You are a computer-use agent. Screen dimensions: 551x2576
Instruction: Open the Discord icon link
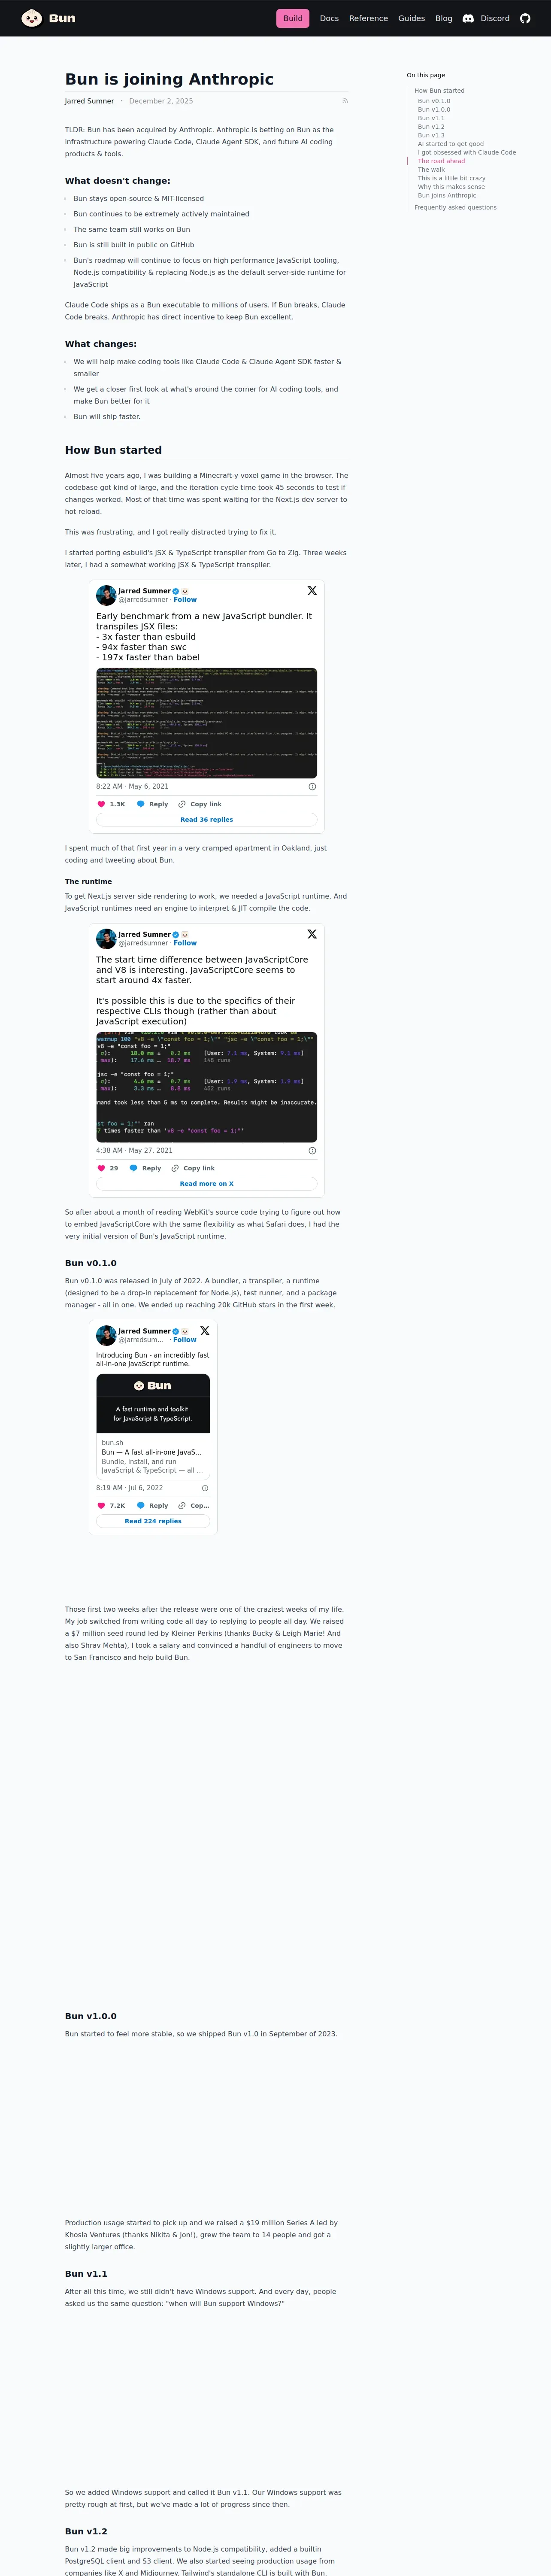[x=468, y=18]
